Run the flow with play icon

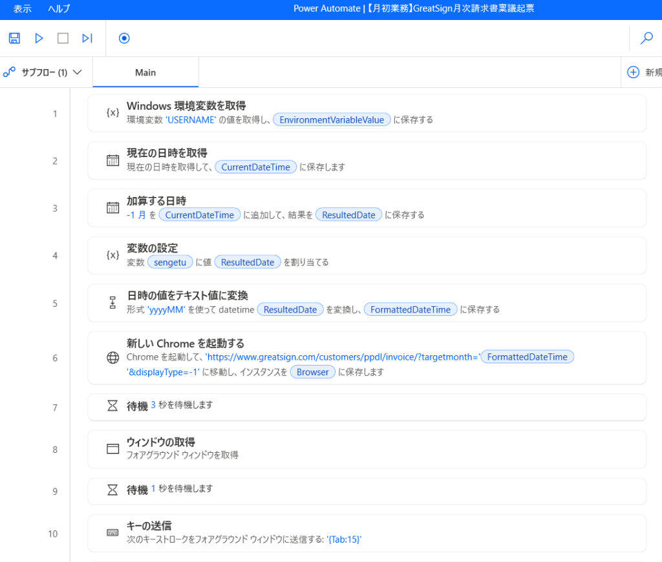[39, 39]
